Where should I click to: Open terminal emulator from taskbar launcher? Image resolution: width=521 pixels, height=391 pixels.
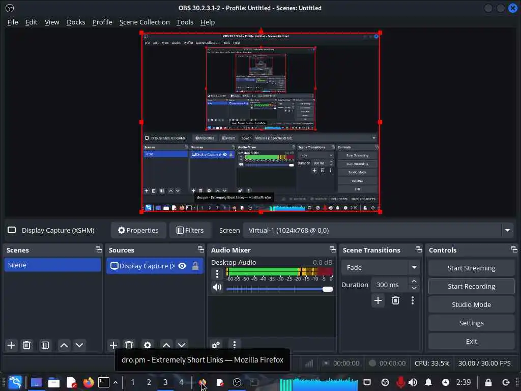point(104,382)
